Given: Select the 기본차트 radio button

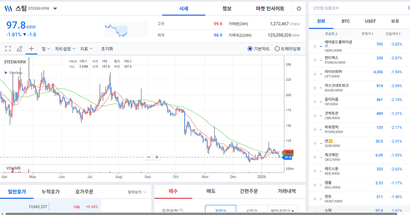Looking at the screenshot, I should [250, 49].
